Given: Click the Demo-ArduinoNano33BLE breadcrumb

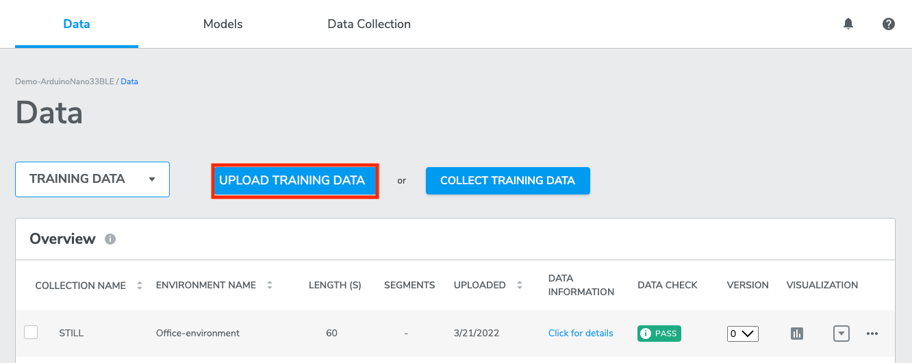Looking at the screenshot, I should click(x=64, y=82).
